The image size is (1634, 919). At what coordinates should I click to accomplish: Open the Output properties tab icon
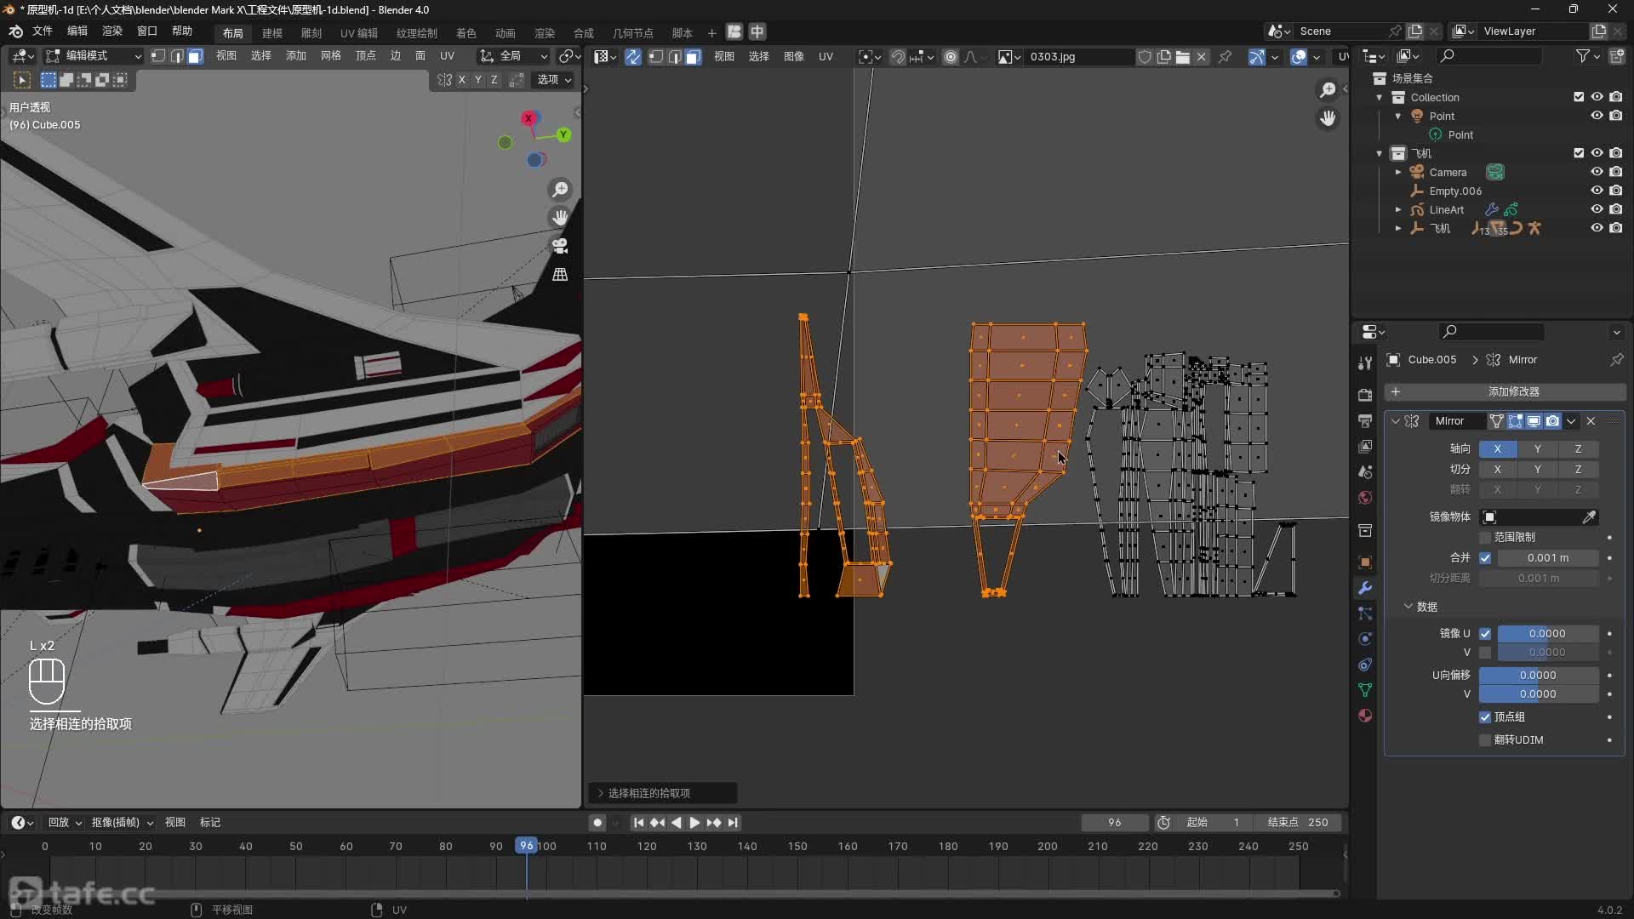[x=1365, y=420]
